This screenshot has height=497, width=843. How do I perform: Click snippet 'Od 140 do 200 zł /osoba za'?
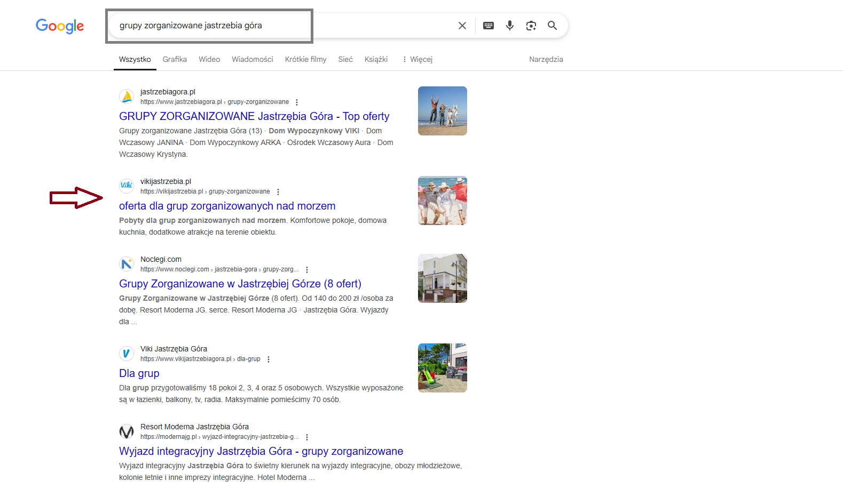[x=348, y=298]
